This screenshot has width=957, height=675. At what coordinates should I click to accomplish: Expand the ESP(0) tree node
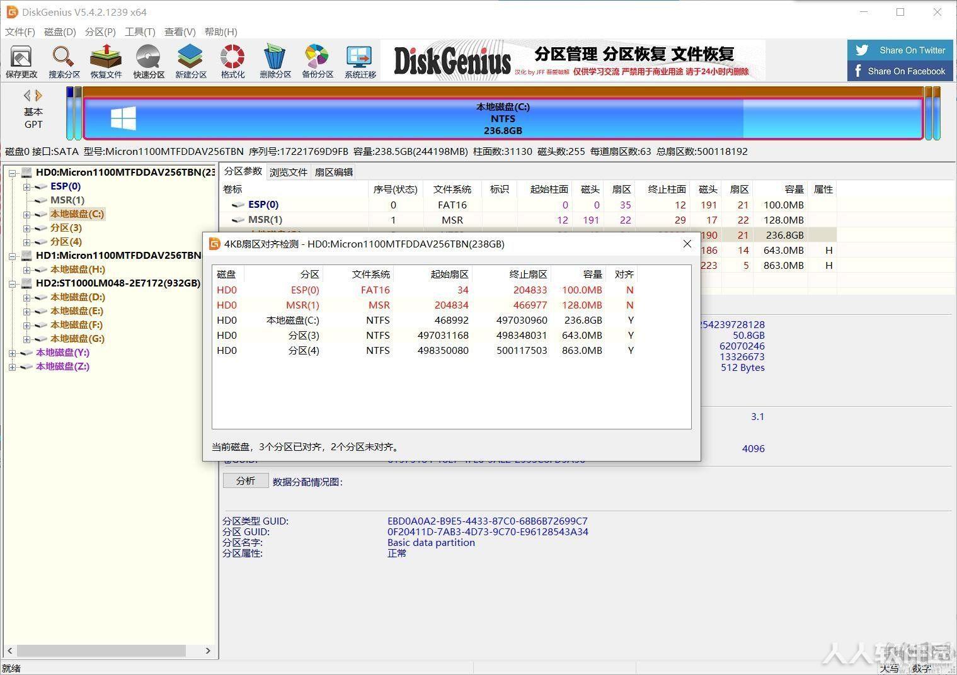tap(26, 186)
